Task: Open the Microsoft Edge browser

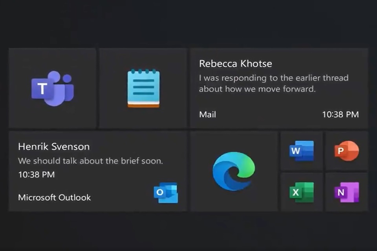Action: 234,171
